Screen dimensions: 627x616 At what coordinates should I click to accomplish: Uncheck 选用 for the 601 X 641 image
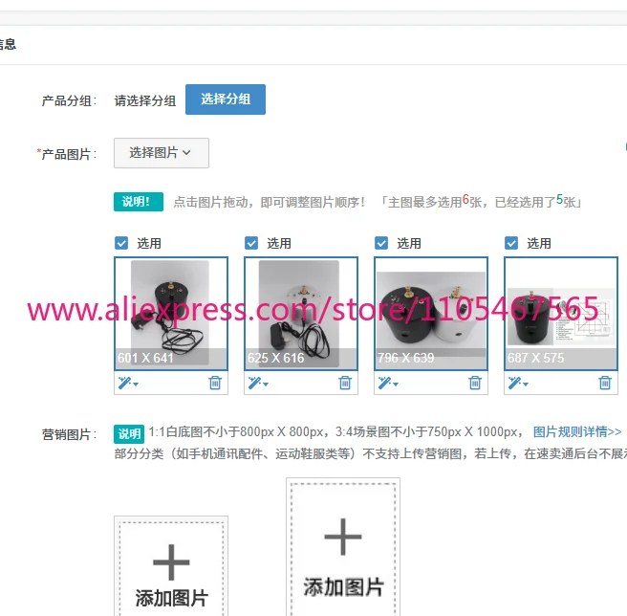[x=121, y=243]
